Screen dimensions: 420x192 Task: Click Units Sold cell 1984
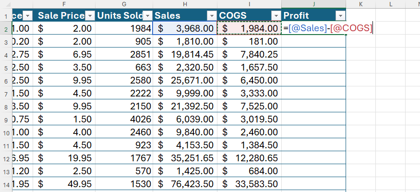[124, 28]
